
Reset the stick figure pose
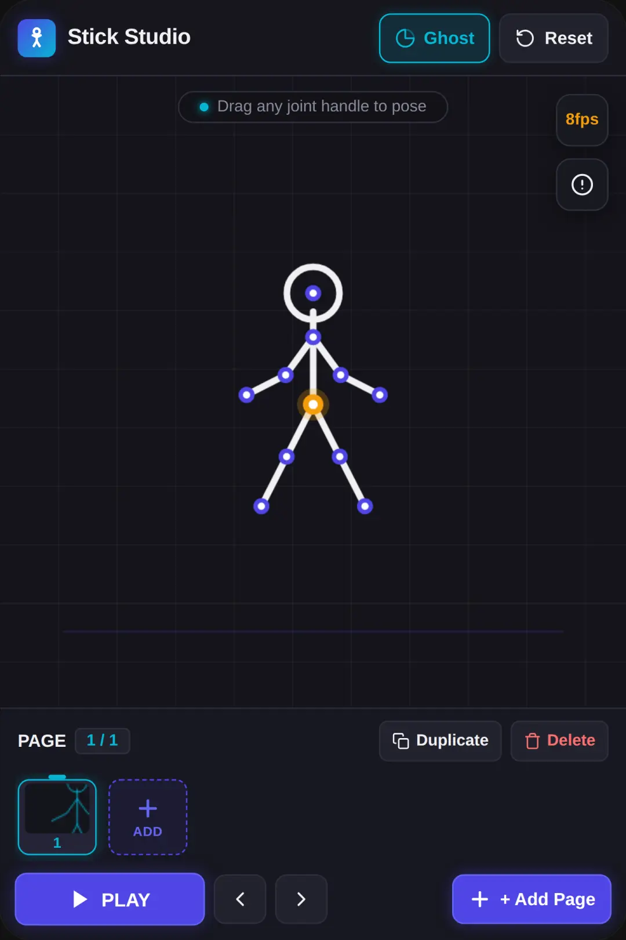pos(554,38)
